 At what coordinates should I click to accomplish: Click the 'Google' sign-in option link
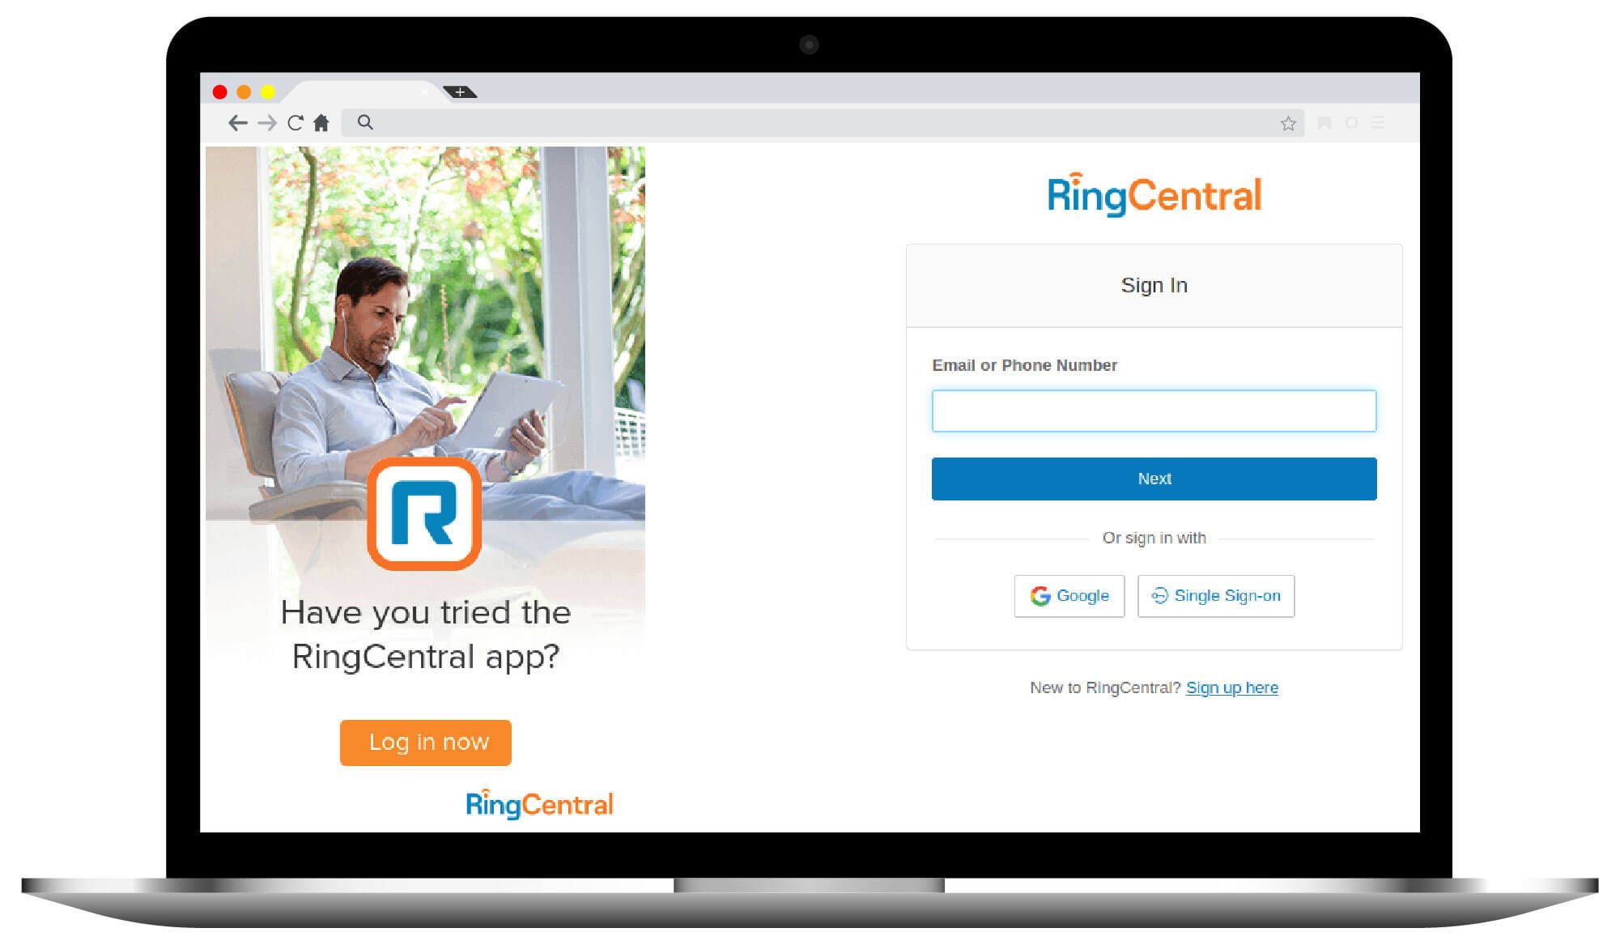(x=1070, y=595)
